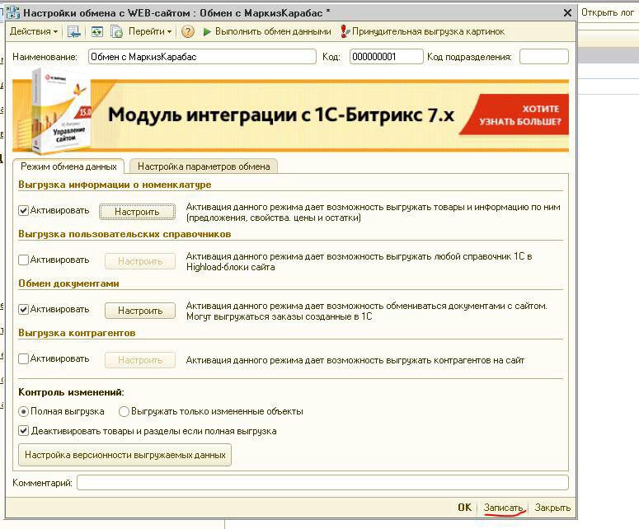
Task: Click the Закрыть button
Action: 552,508
